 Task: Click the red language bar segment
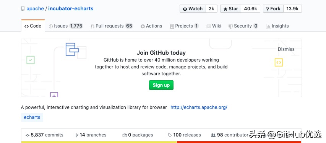pos(239,142)
